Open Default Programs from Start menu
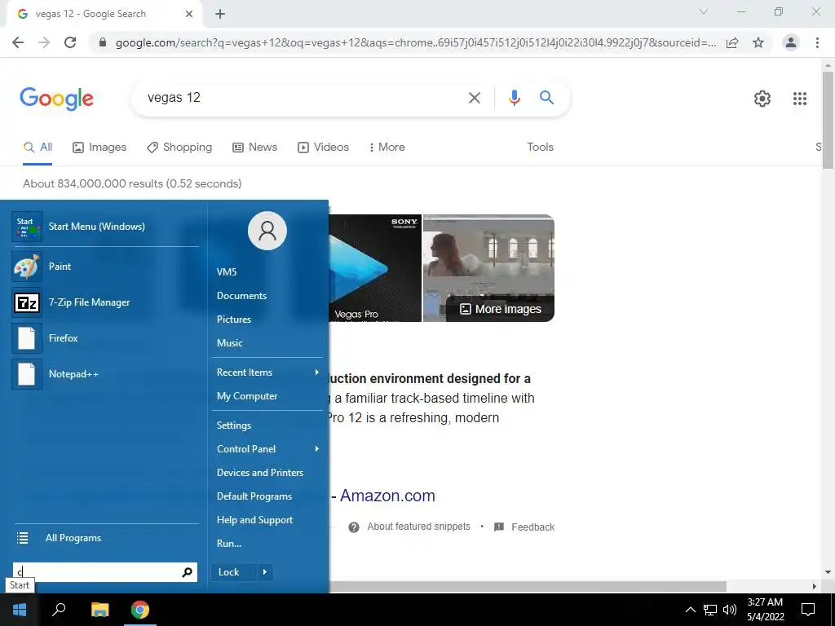Screen dimensions: 835x626 (267, 496)
